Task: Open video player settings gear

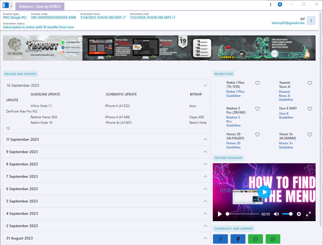Action: pos(299,214)
